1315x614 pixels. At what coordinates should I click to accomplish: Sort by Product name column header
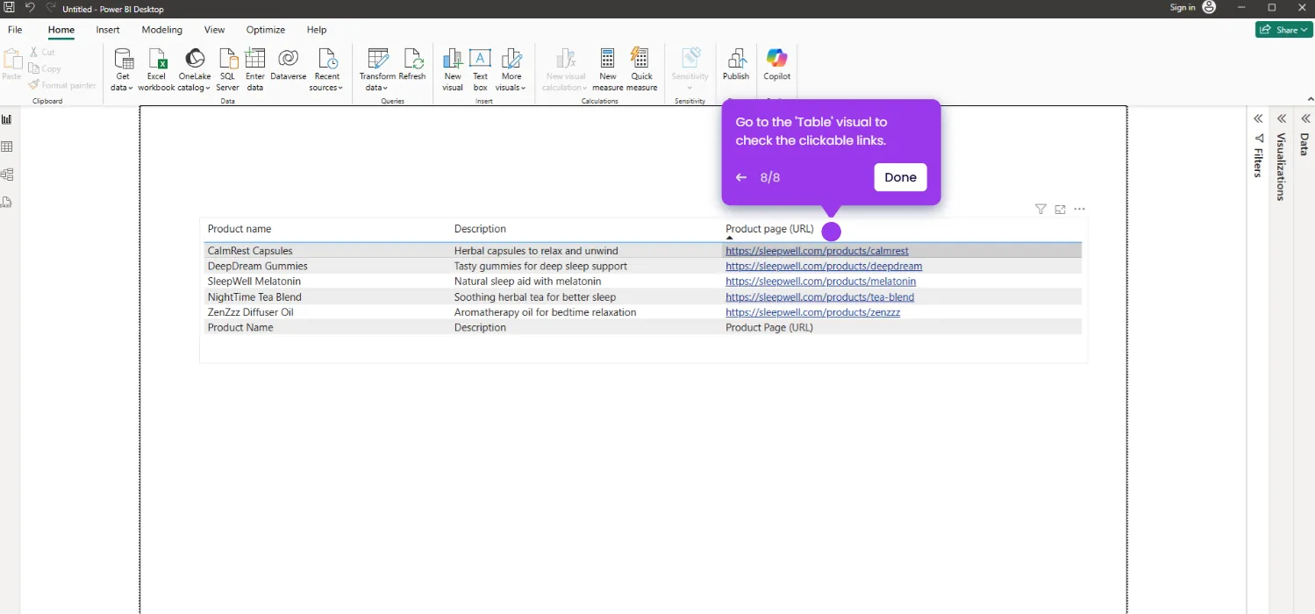click(239, 229)
